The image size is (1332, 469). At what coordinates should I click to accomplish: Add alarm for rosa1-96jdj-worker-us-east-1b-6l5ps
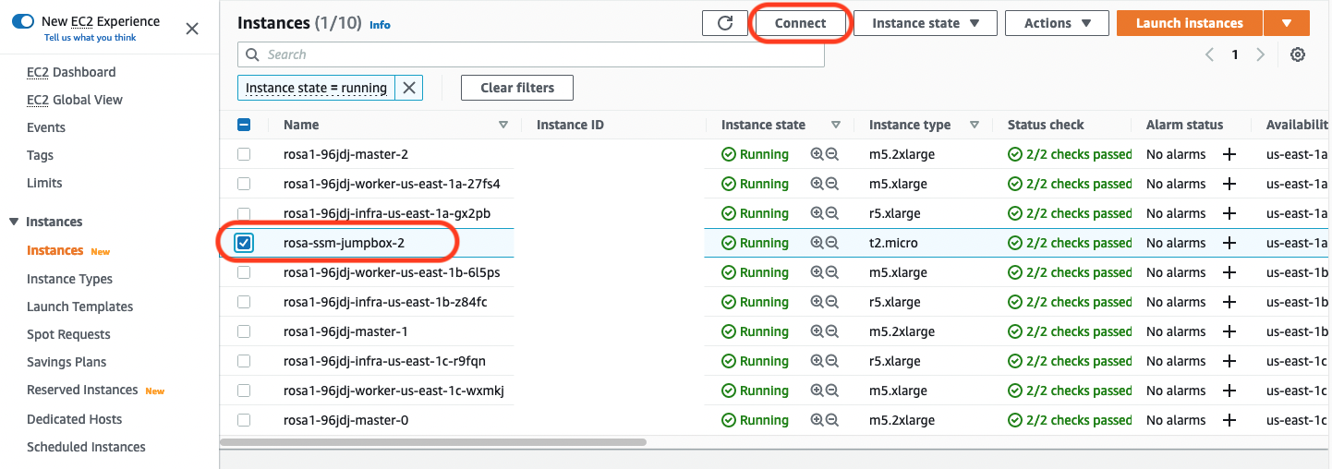[1229, 272]
